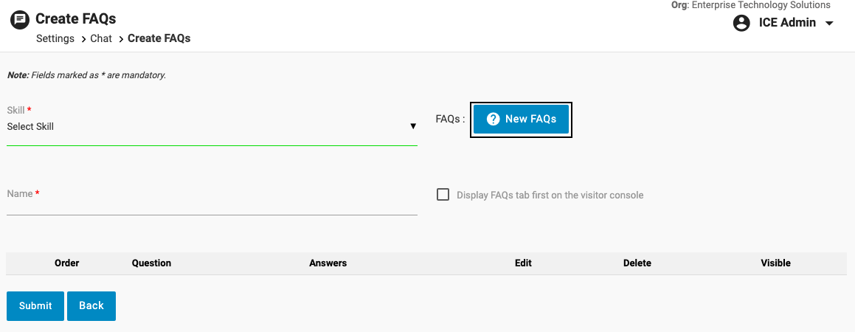The height and width of the screenshot is (332, 855).
Task: Click the Back button
Action: pos(91,305)
